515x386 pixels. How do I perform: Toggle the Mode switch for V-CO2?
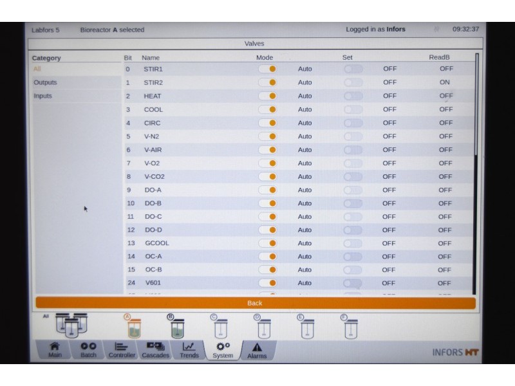pos(267,176)
